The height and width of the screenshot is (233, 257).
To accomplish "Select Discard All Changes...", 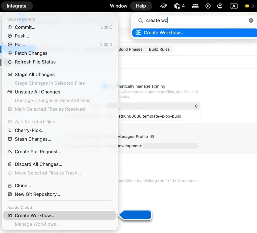I will point(59,164).
